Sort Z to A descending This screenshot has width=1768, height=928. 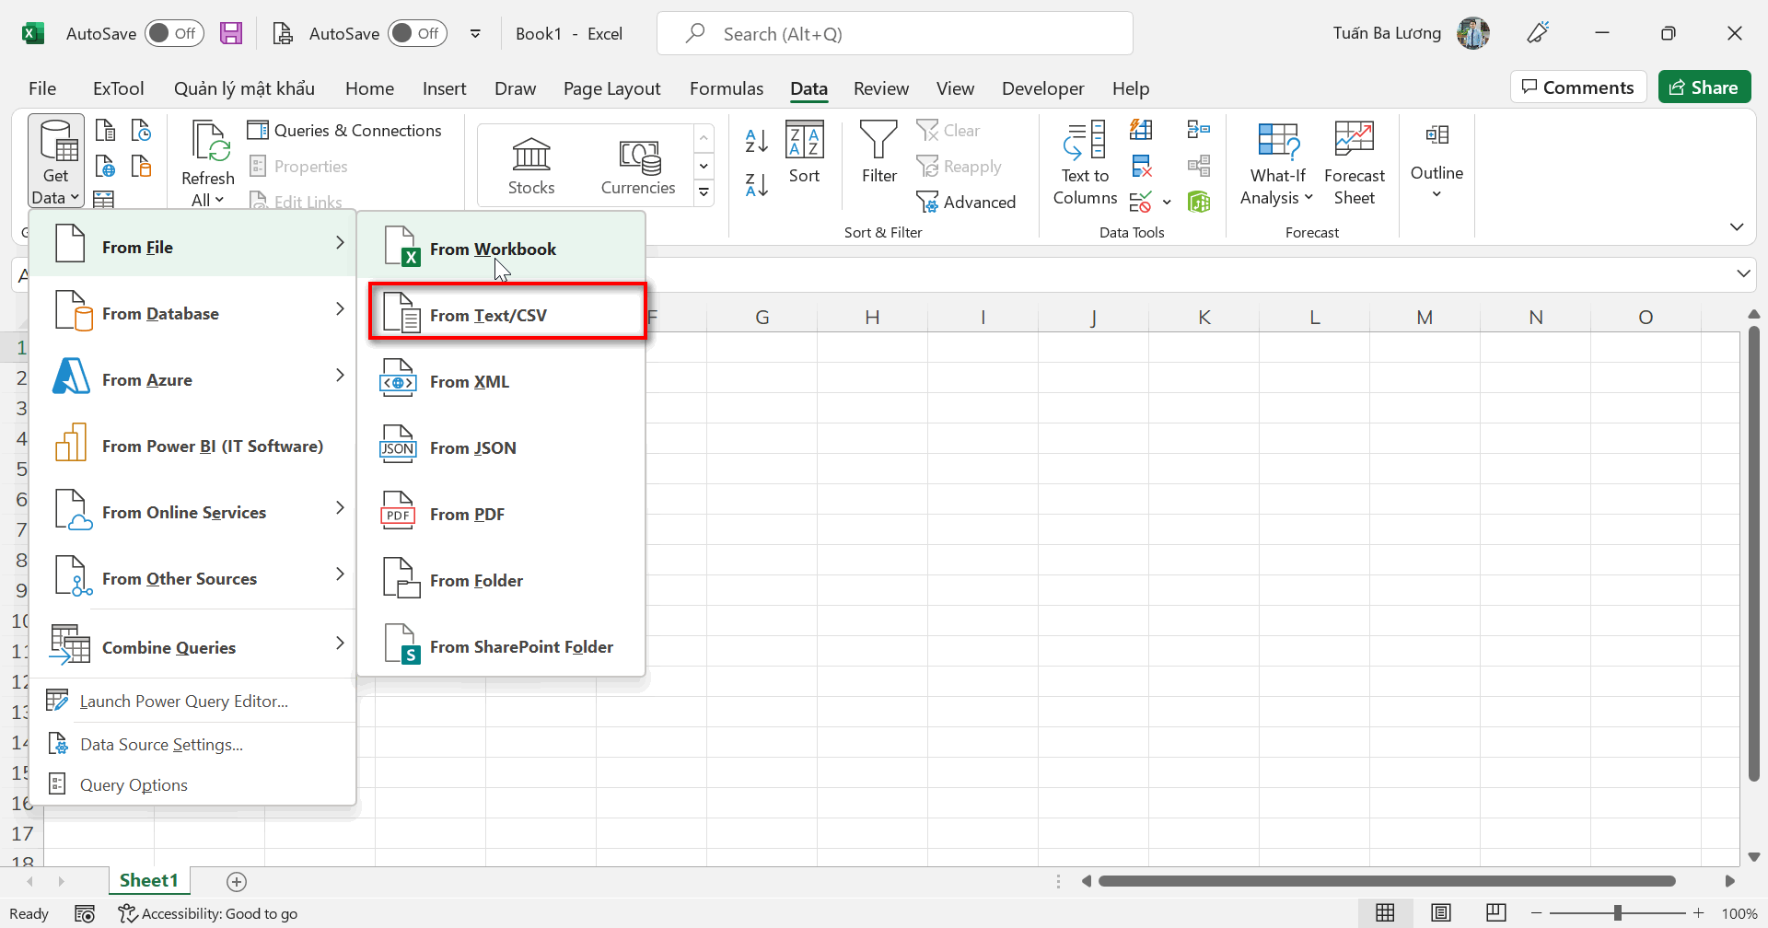[757, 185]
